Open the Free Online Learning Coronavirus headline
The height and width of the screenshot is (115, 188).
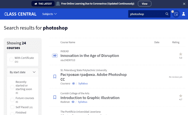(98, 4)
